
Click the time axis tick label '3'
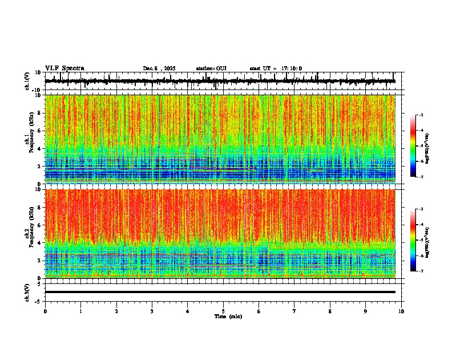coord(152,311)
